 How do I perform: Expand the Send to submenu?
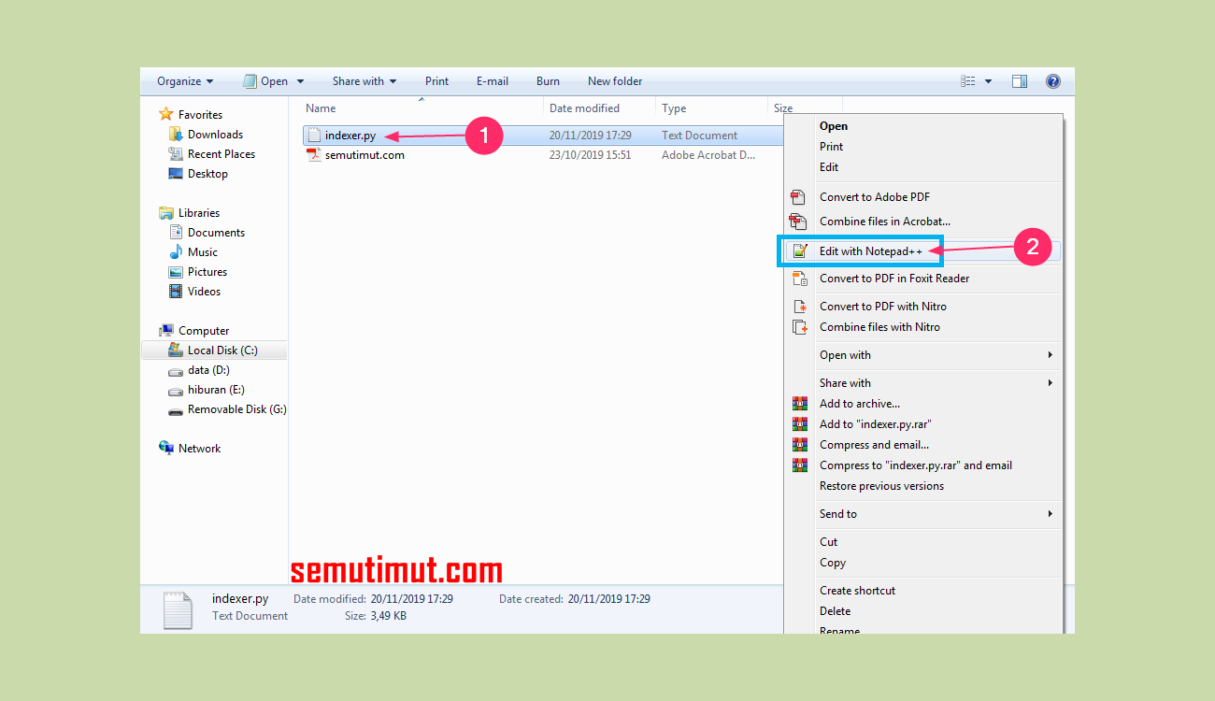(x=838, y=513)
